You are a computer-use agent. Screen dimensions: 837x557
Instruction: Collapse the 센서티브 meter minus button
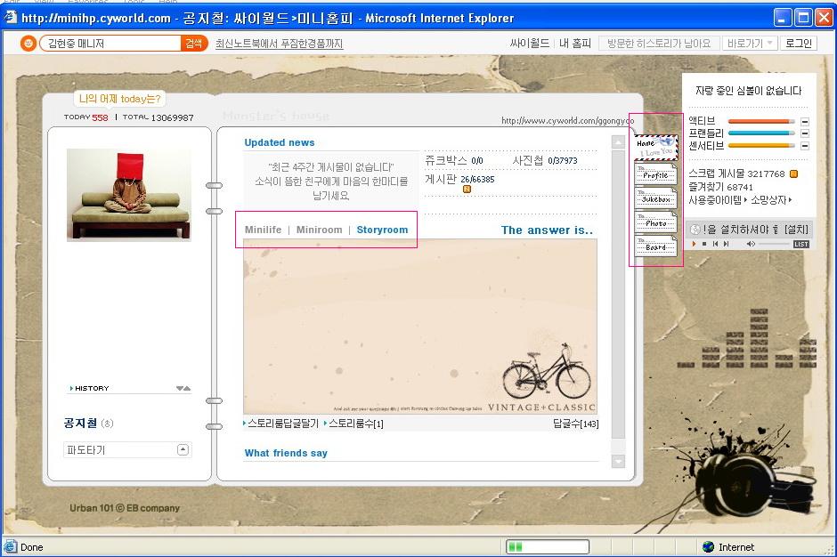(805, 146)
